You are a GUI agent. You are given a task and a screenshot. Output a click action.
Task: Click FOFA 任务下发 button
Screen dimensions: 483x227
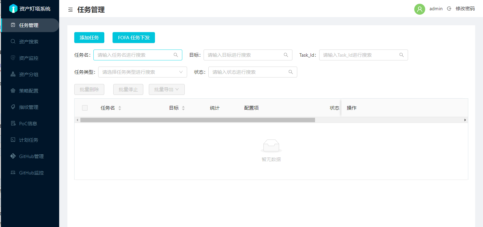[134, 38]
